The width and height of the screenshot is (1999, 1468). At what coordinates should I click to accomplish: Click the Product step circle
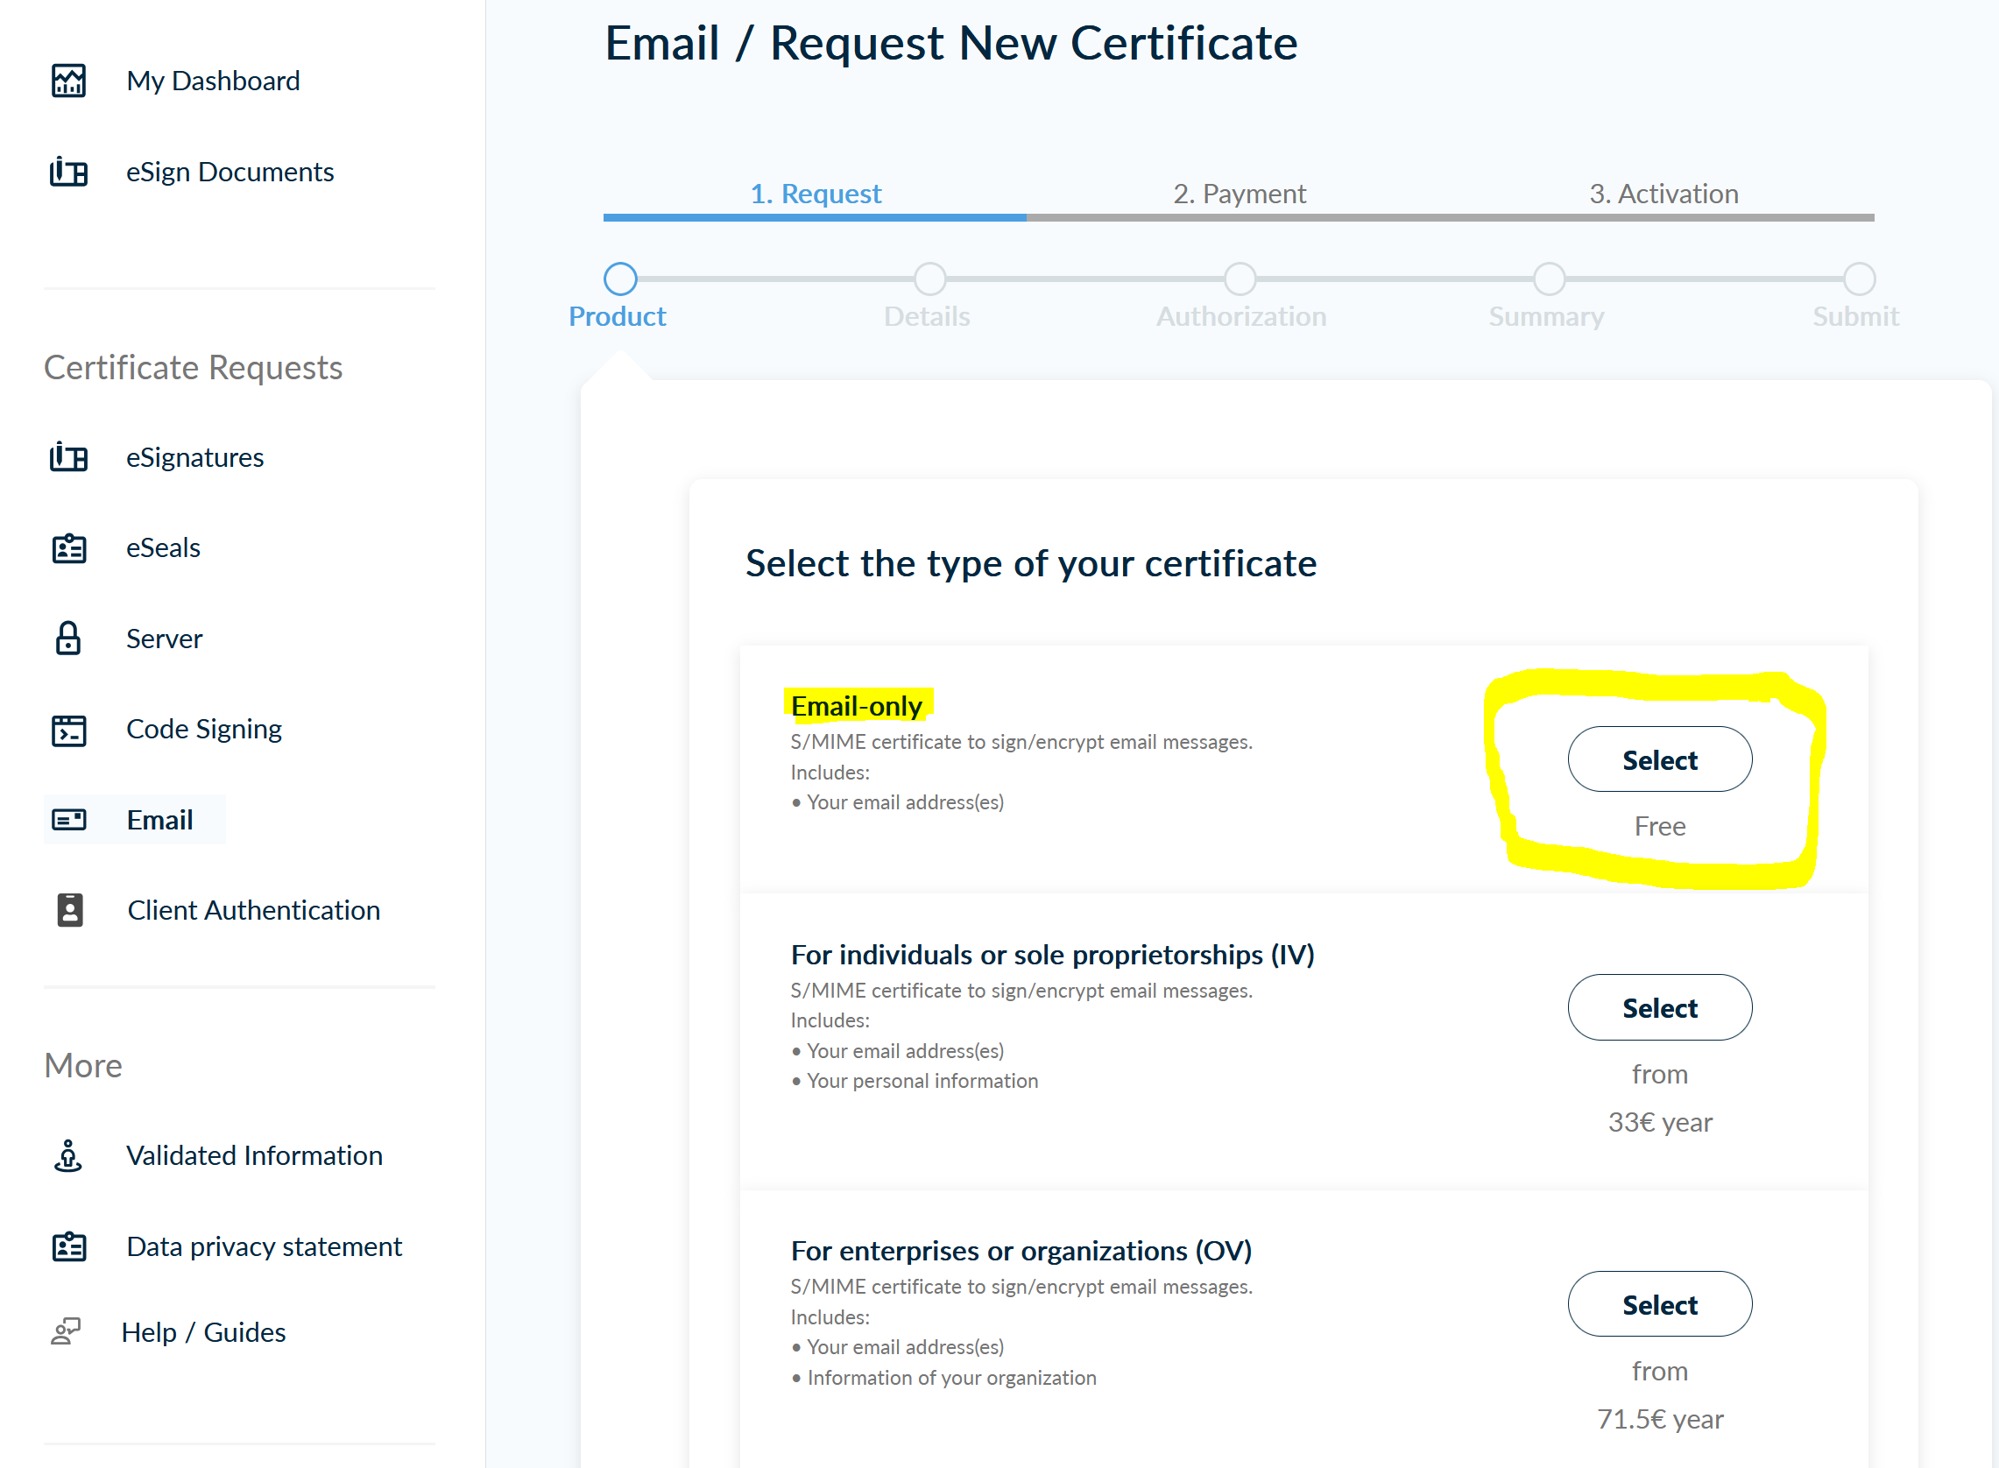(x=620, y=279)
